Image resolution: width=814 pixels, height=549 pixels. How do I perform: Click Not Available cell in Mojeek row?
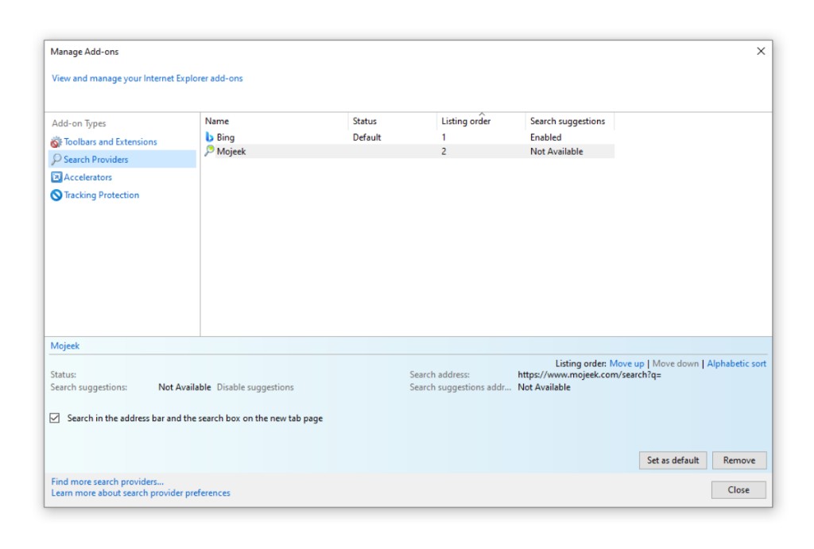(556, 152)
